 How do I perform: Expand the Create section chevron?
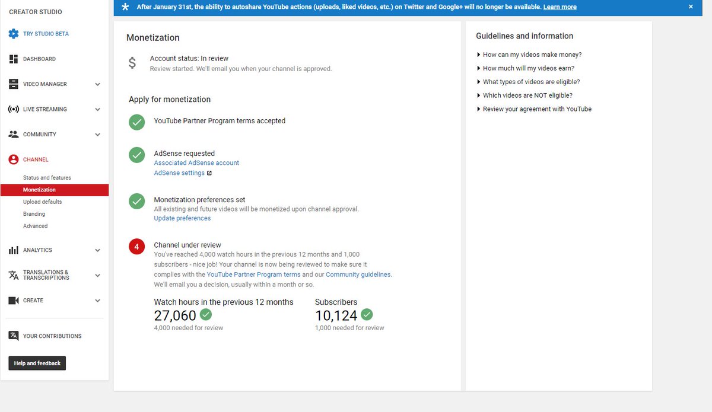click(x=97, y=301)
